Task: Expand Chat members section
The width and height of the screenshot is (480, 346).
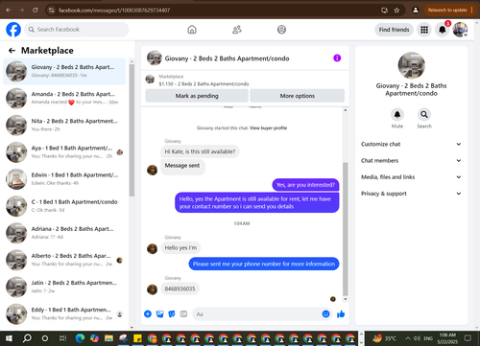Action: (x=411, y=161)
